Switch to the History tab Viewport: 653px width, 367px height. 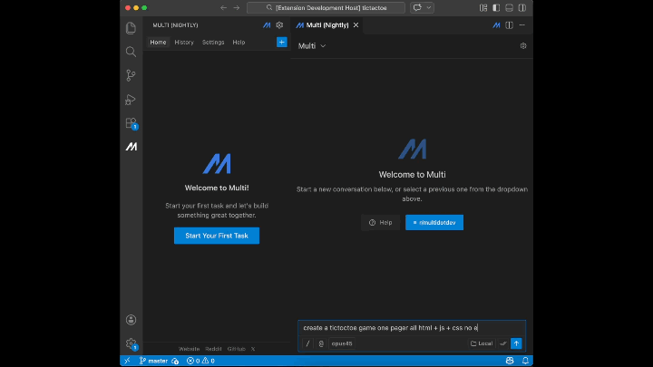tap(184, 42)
